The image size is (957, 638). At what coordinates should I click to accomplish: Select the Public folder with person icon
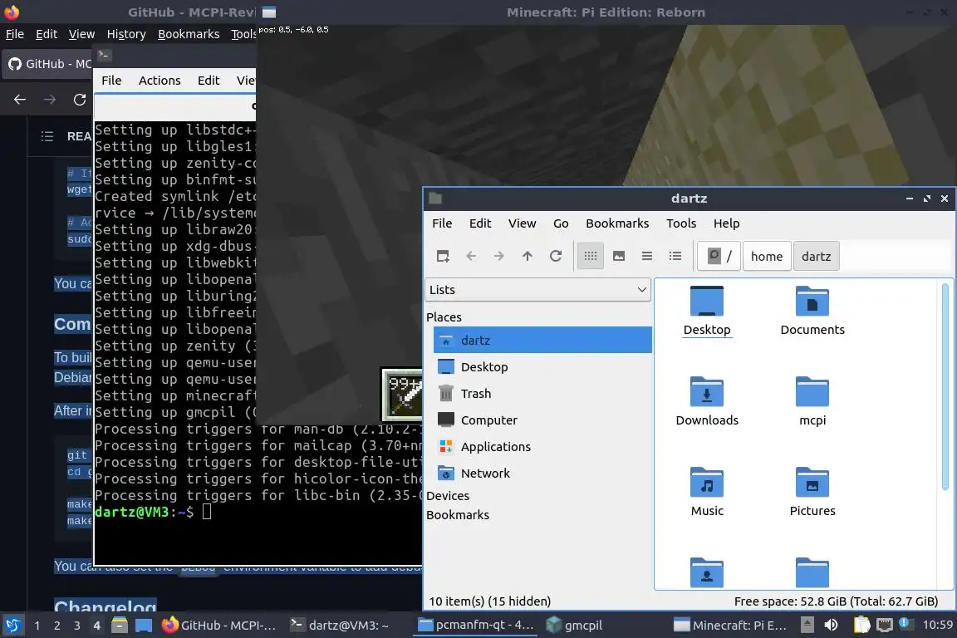707,572
